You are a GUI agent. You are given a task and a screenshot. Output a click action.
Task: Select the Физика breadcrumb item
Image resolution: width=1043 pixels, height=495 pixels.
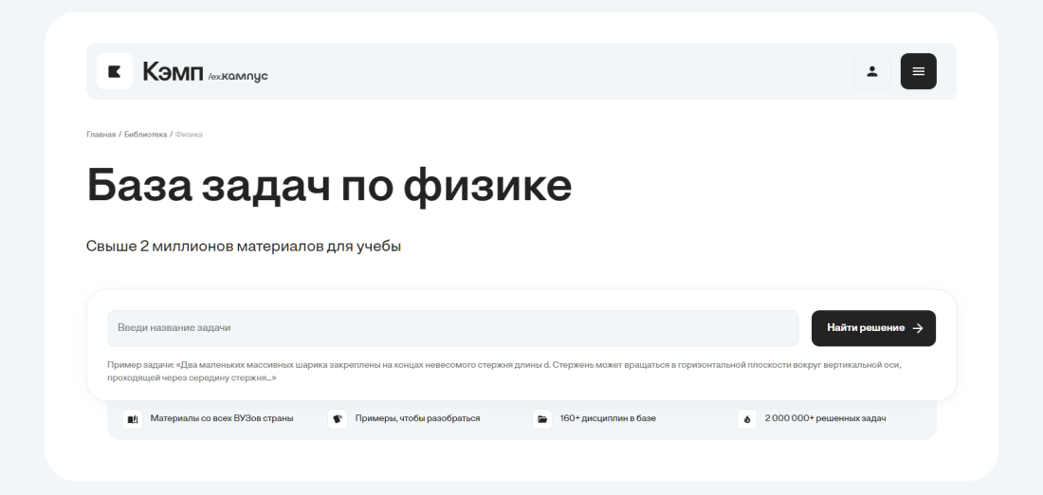point(189,135)
